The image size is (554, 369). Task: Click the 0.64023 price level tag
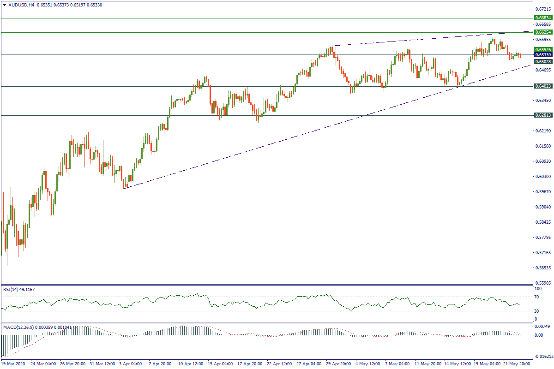[543, 86]
